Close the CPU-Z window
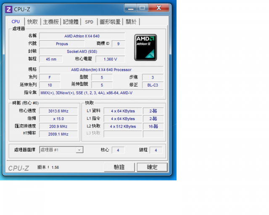This screenshot has height=215, width=269. tap(159, 8)
